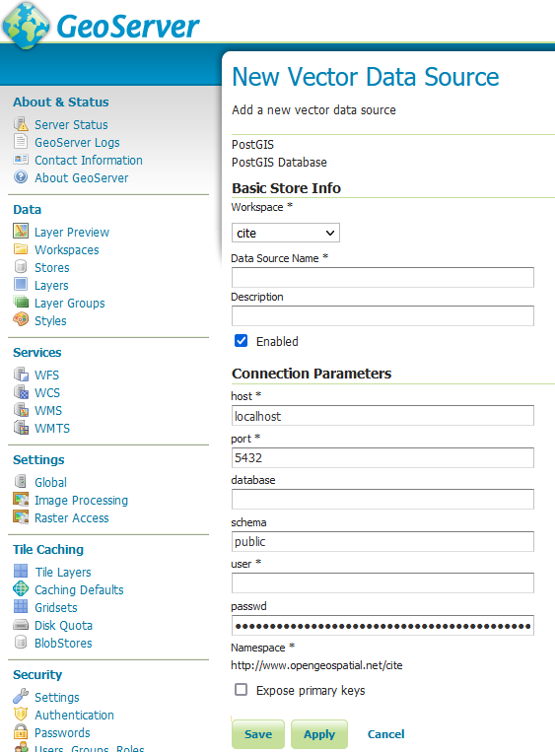The width and height of the screenshot is (555, 752).
Task: Open the BlobStores link
Action: [63, 644]
